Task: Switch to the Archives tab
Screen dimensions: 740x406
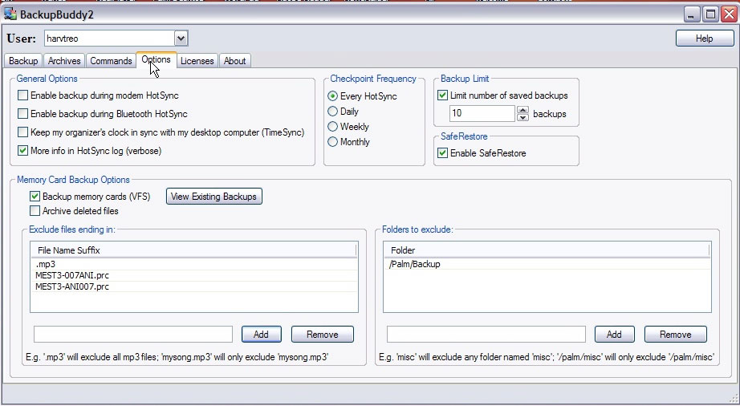Action: [x=64, y=61]
